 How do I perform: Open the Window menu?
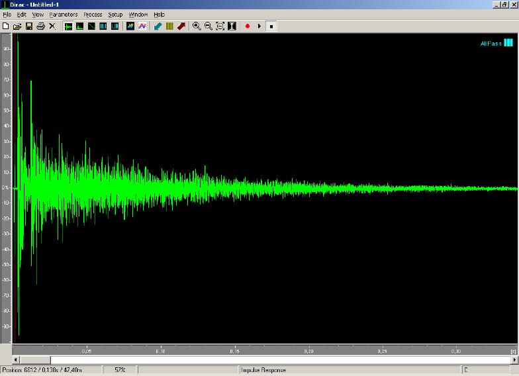click(x=138, y=14)
